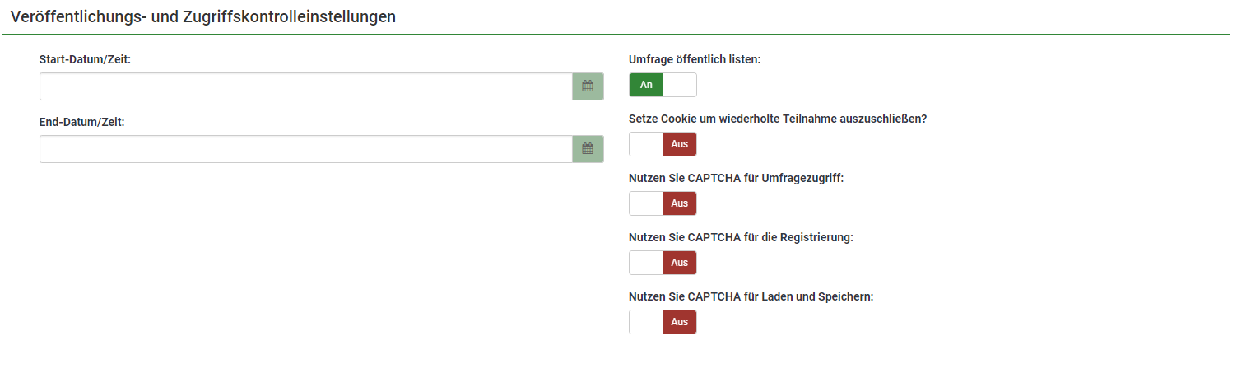Click into the Start-Datum/Zeit input field
The width and height of the screenshot is (1237, 378).
click(x=305, y=86)
